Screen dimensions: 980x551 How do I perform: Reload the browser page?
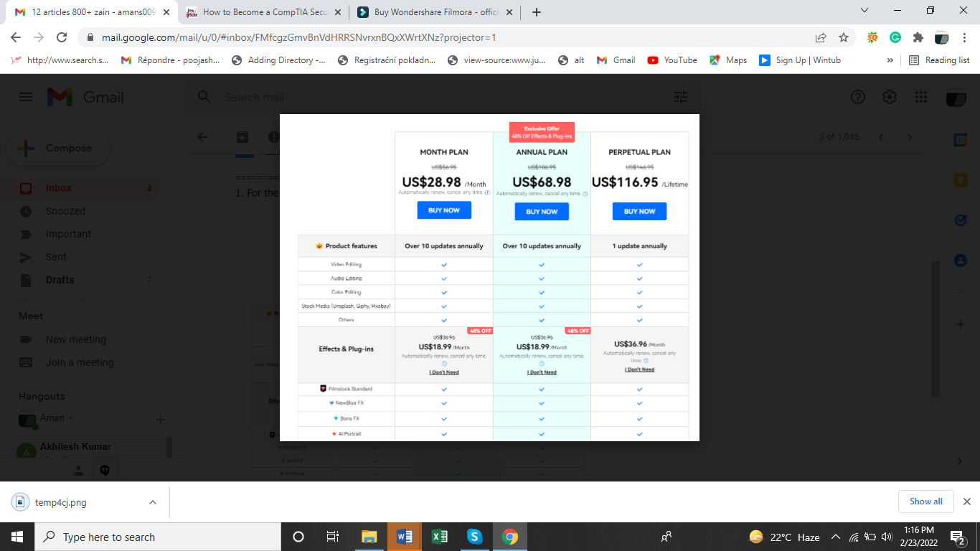click(x=62, y=37)
